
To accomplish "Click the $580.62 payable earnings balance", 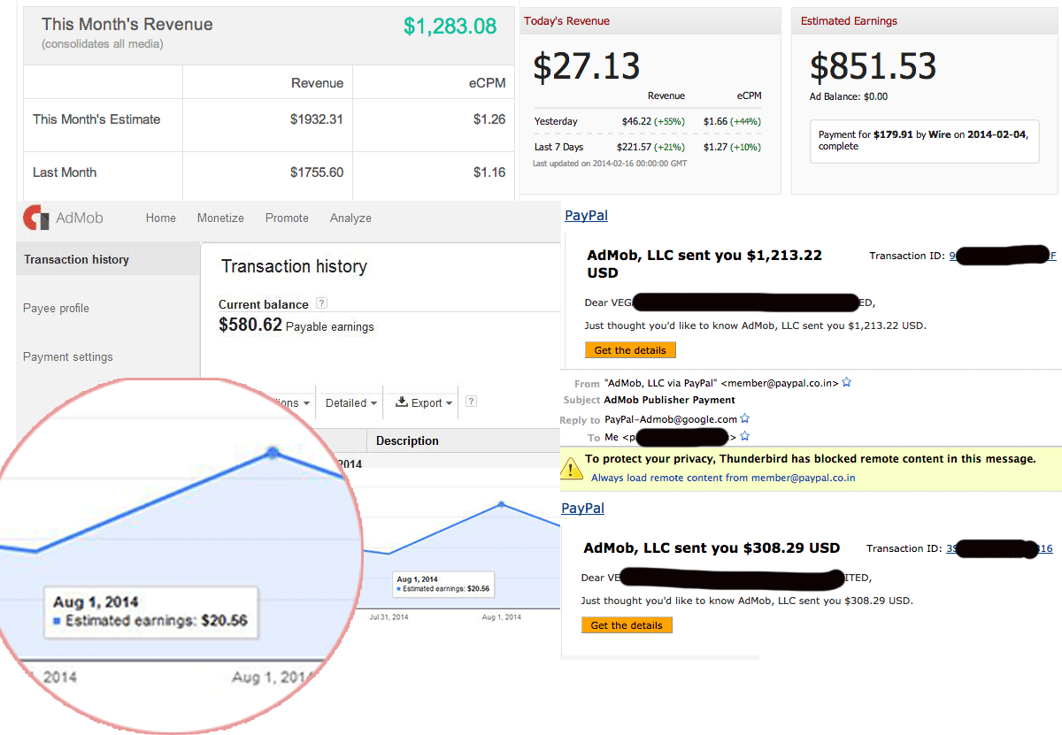I will (250, 325).
